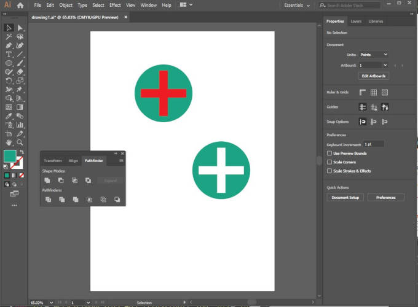Click the Minus Back pathfinder icon
Viewport: 418px width, 307px height.
click(117, 200)
